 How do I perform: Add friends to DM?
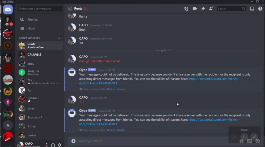[x=211, y=8]
